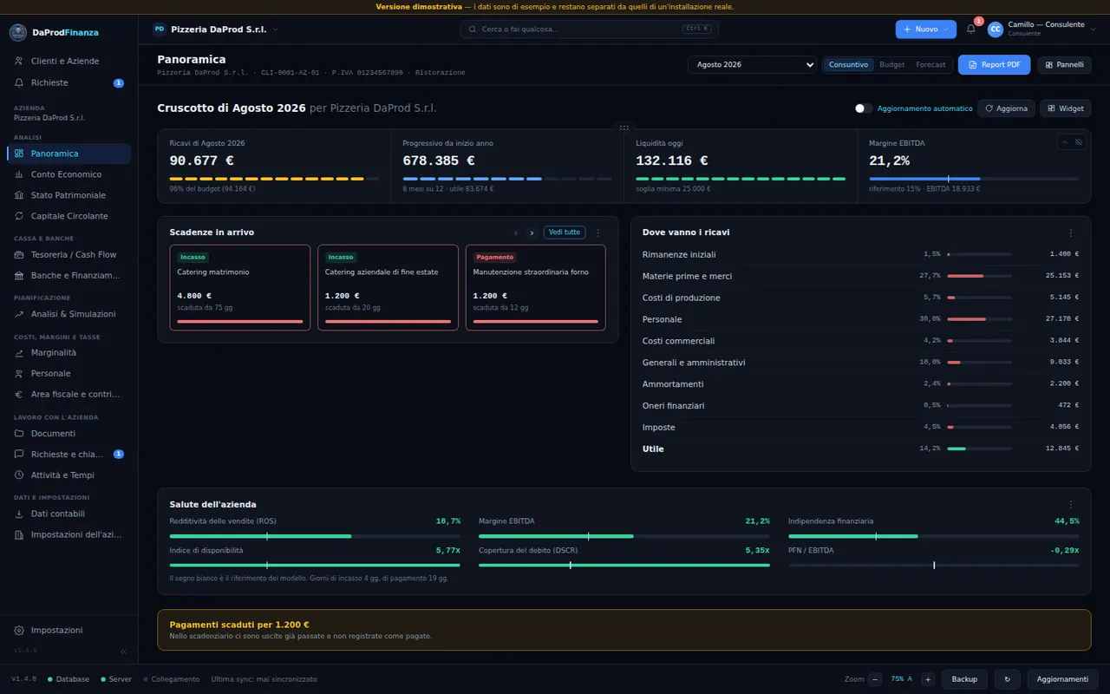
Task: Open Salute dell'azienda three-dot menu
Action: pyautogui.click(x=1071, y=504)
